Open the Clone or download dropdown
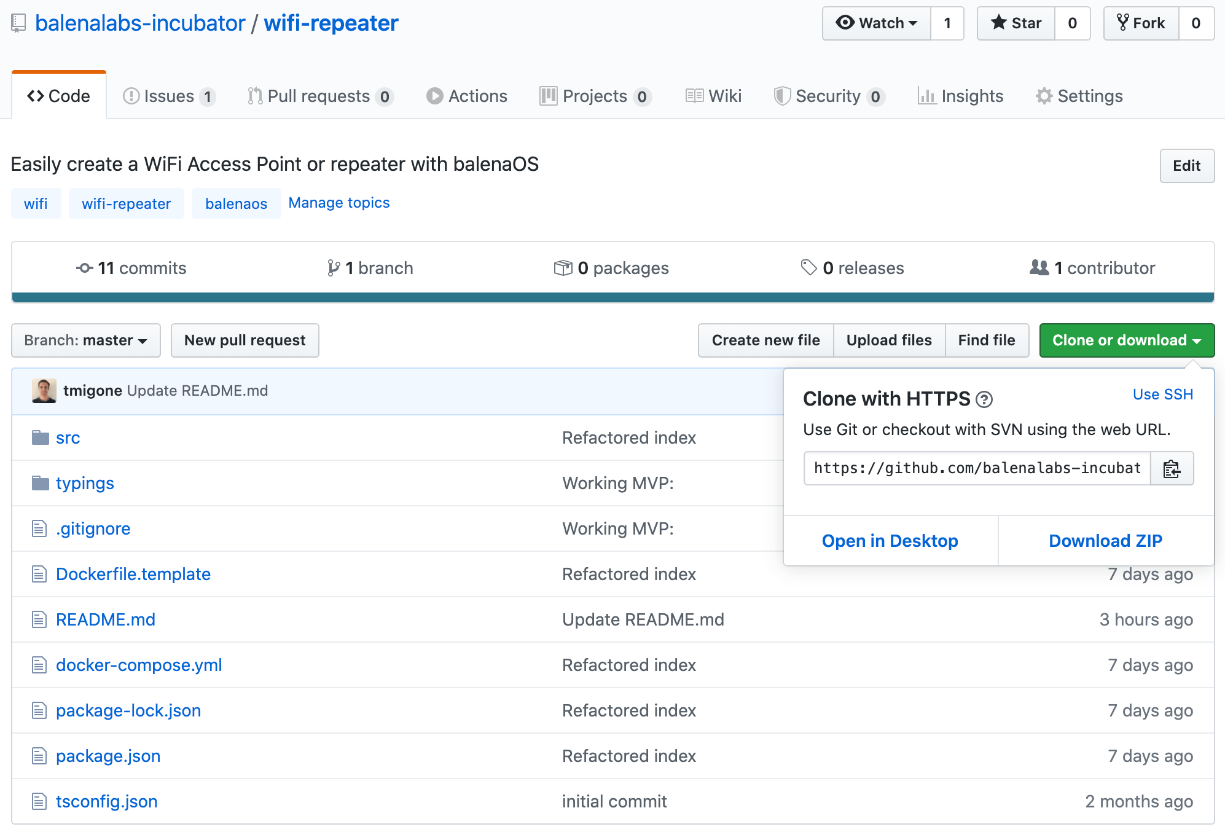1225x832 pixels. [1126, 340]
